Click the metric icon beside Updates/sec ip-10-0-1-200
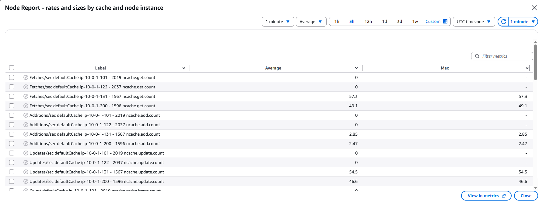This screenshot has width=539, height=203. (26, 181)
